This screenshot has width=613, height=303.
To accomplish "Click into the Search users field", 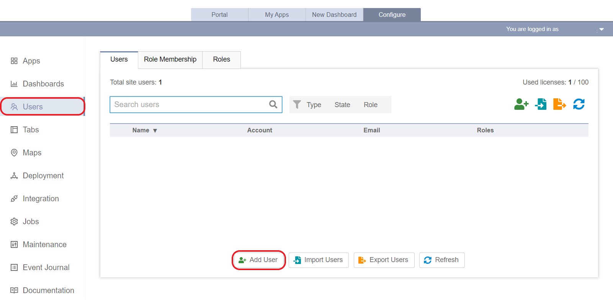I will click(190, 104).
